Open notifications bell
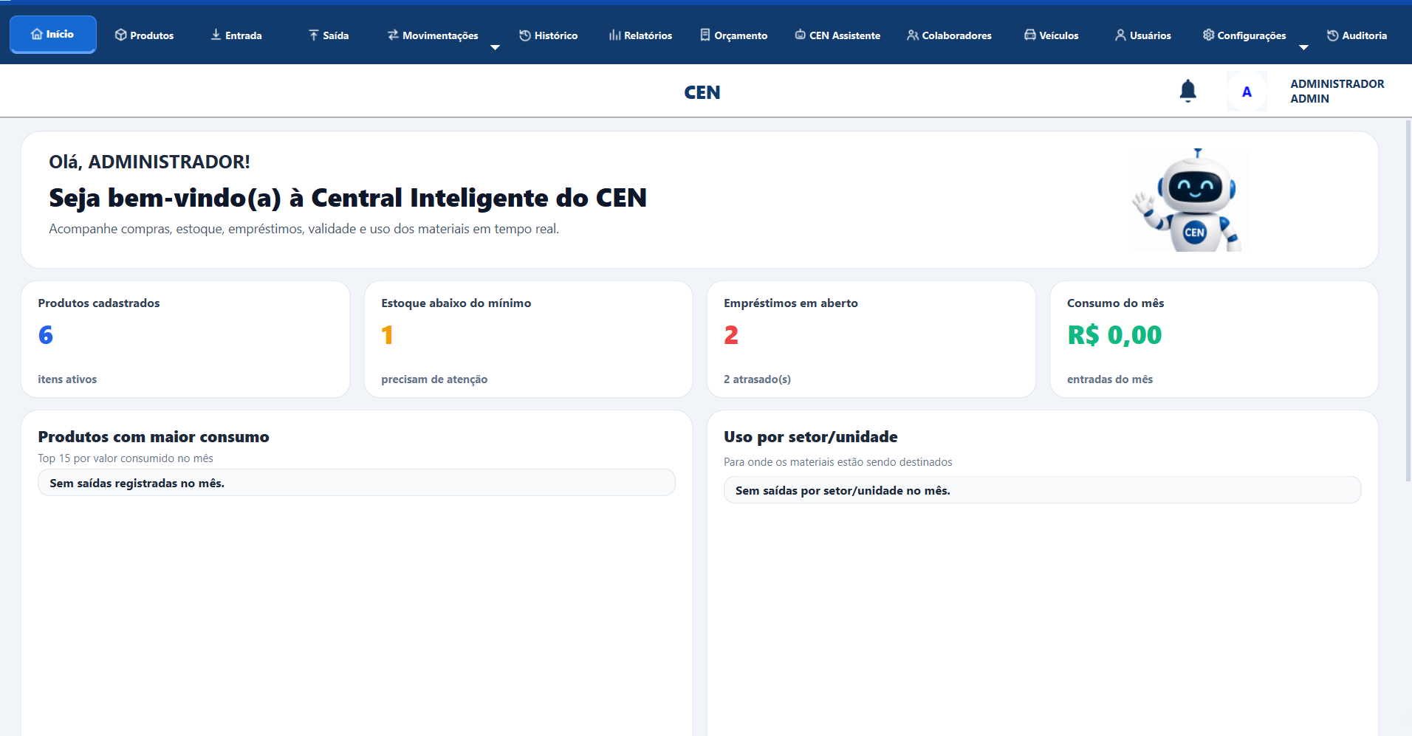The width and height of the screenshot is (1412, 736). (1188, 91)
